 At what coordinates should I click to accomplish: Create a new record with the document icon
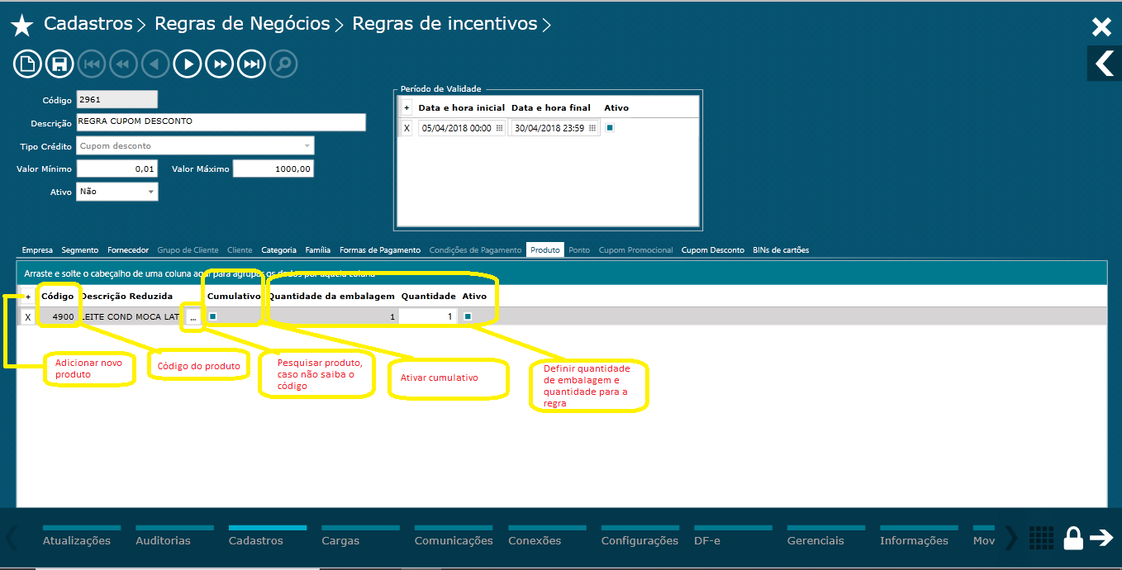tap(27, 64)
